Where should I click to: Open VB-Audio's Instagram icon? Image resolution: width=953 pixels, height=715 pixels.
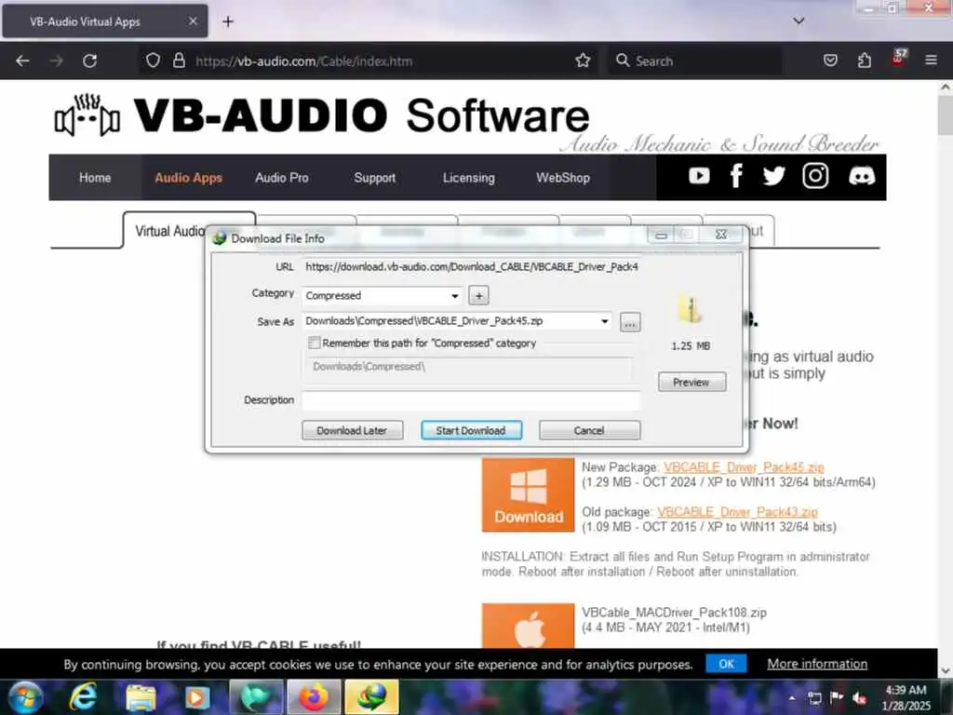pyautogui.click(x=815, y=176)
